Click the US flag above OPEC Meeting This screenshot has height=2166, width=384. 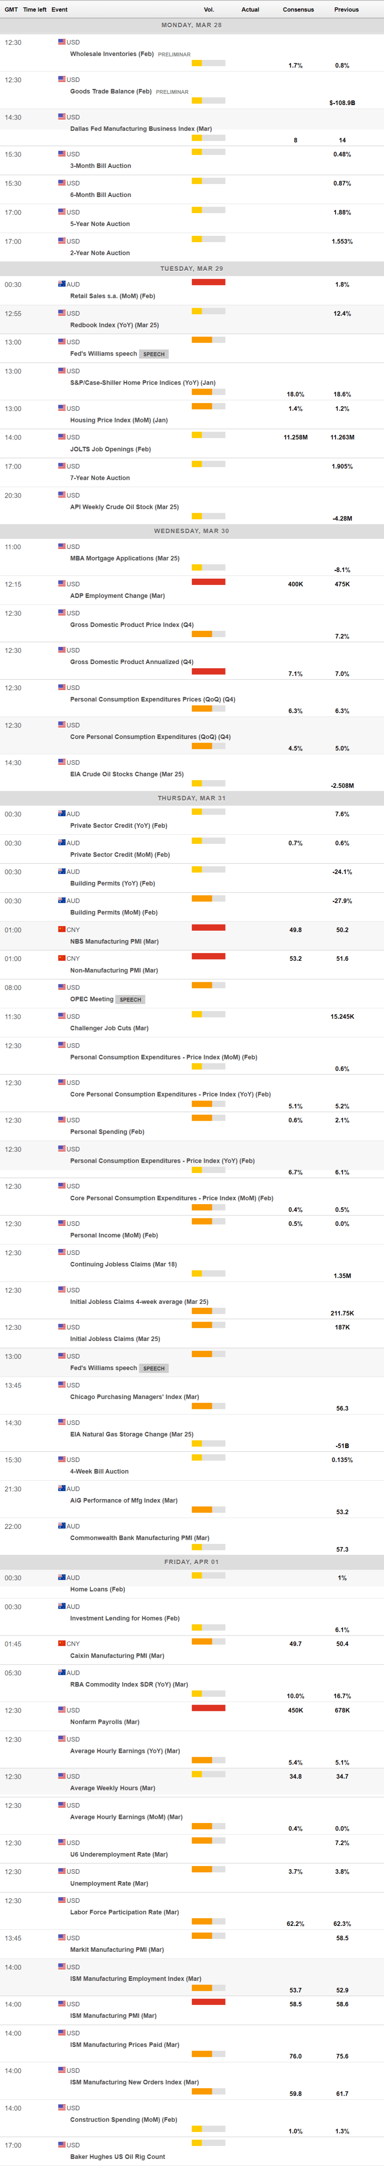(61, 987)
